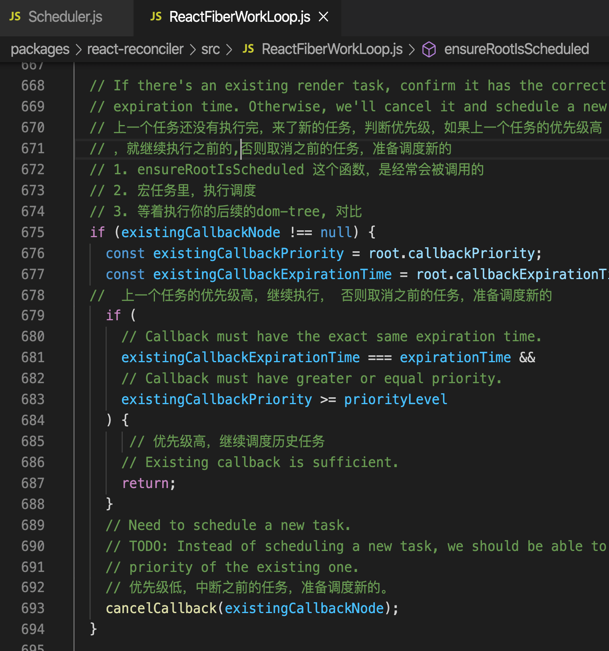Viewport: 609px width, 651px height.
Task: Click the const keyword on line 677
Action: coord(125,274)
